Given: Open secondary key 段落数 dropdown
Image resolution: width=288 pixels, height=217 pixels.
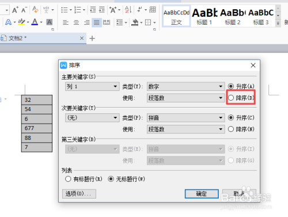Looking at the screenshot, I should 186,129.
